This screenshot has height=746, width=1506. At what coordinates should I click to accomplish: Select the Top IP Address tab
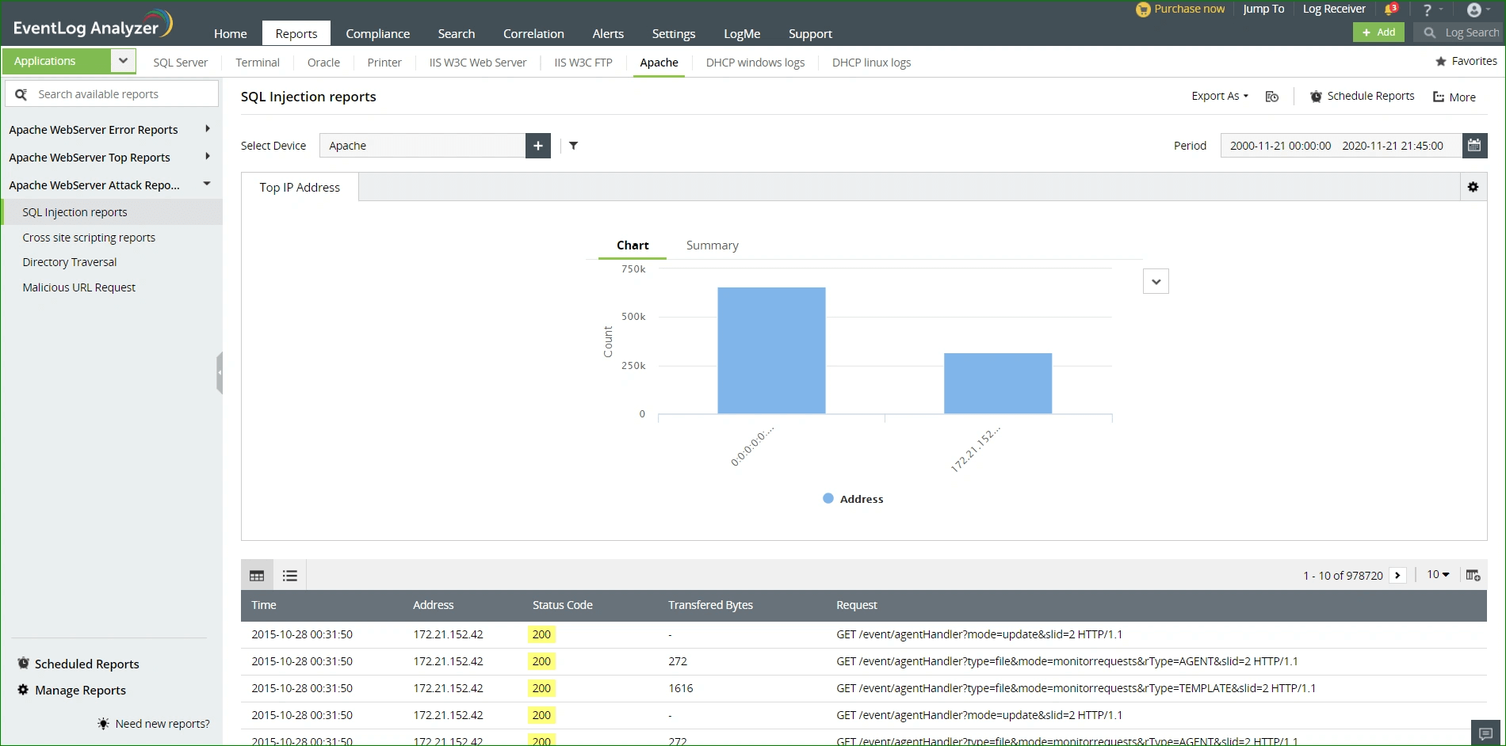(x=300, y=188)
